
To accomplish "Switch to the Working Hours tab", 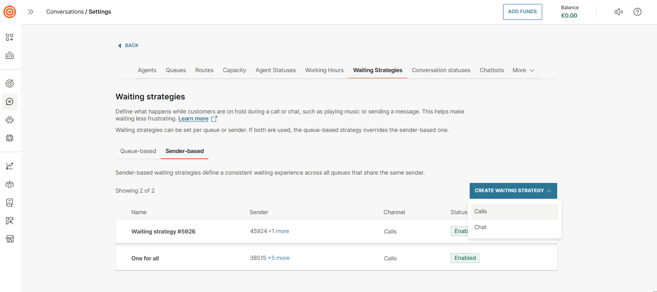I will click(x=325, y=70).
